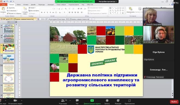Open the Вставка ribbon tab
Image resolution: width=180 pixels, height=105 pixels.
click(26, 5)
